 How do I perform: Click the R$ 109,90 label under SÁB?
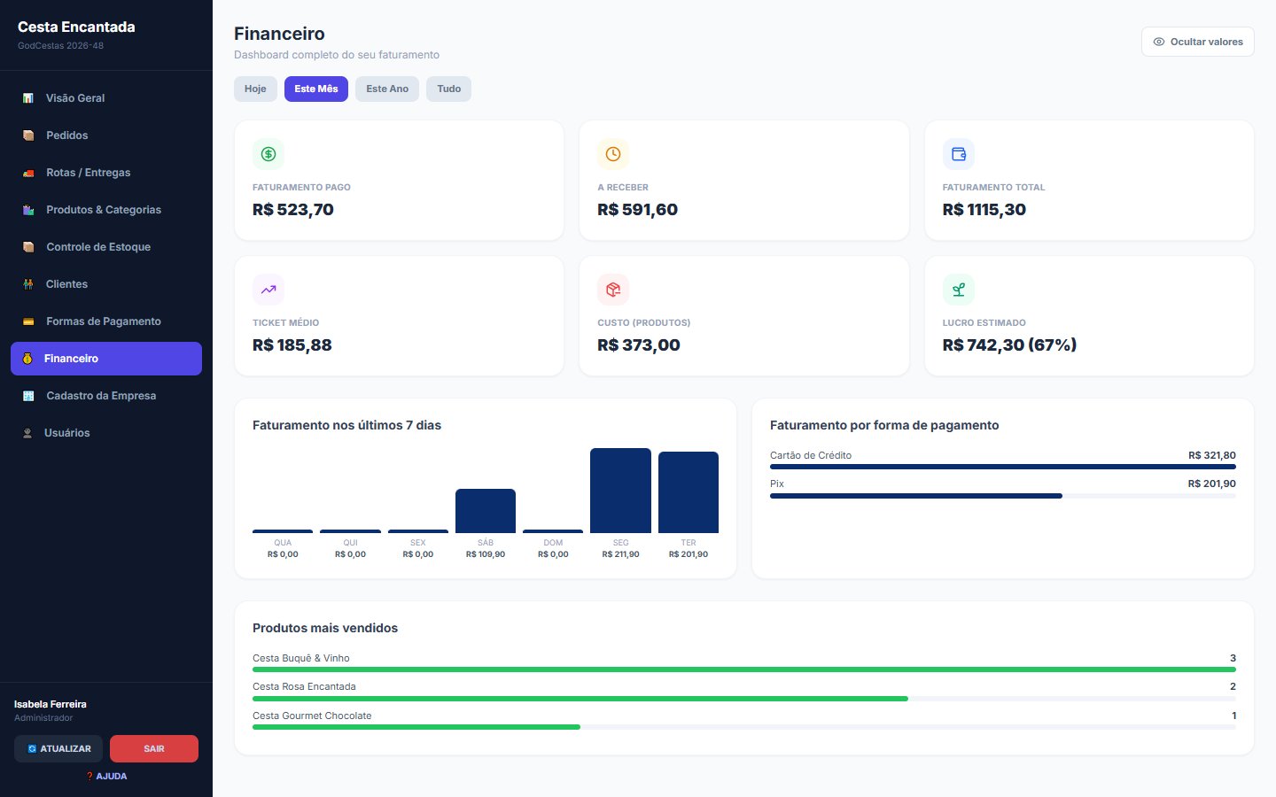(x=486, y=554)
